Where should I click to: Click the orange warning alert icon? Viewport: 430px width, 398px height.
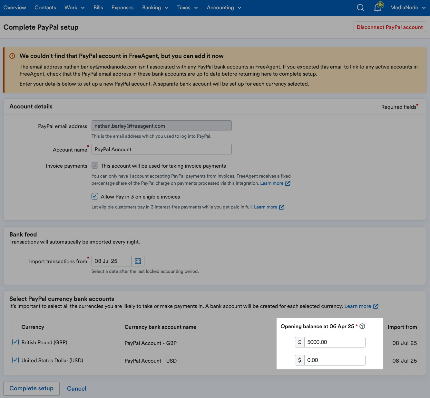12,56
